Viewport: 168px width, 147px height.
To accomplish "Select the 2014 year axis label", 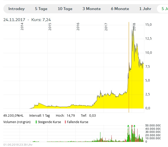I will pyautogui.click(x=22, y=27).
